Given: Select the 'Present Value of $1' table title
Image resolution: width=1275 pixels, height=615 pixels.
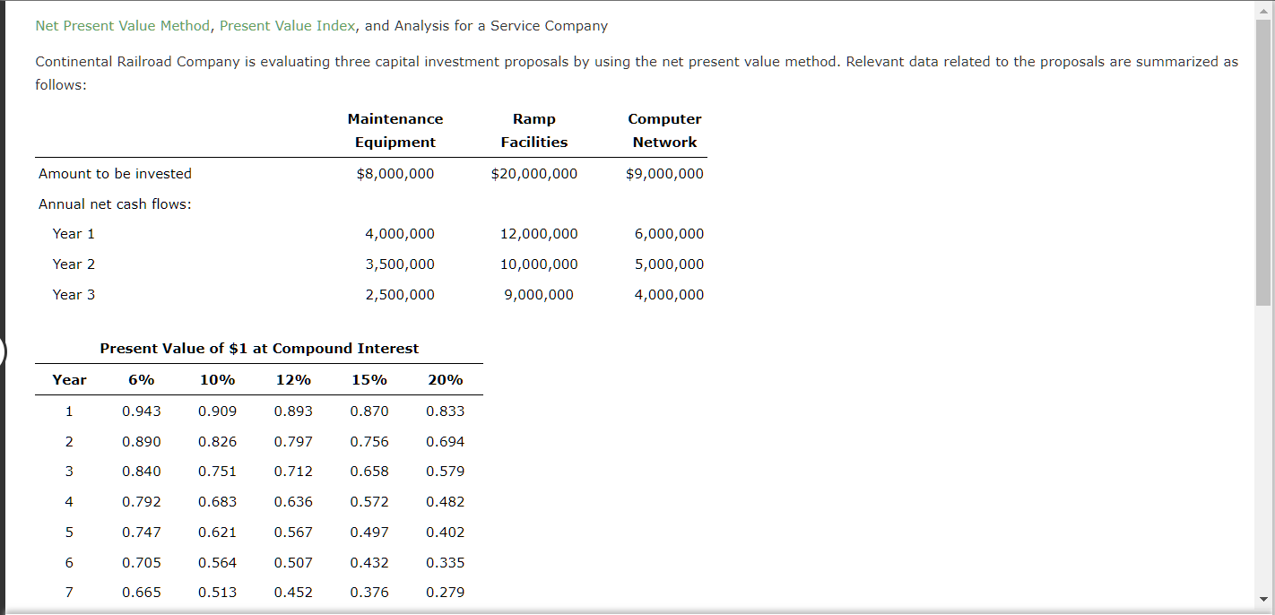Looking at the screenshot, I should [259, 348].
